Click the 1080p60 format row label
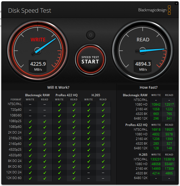The height and width of the screenshot is (186, 180). pyautogui.click(x=15, y=127)
